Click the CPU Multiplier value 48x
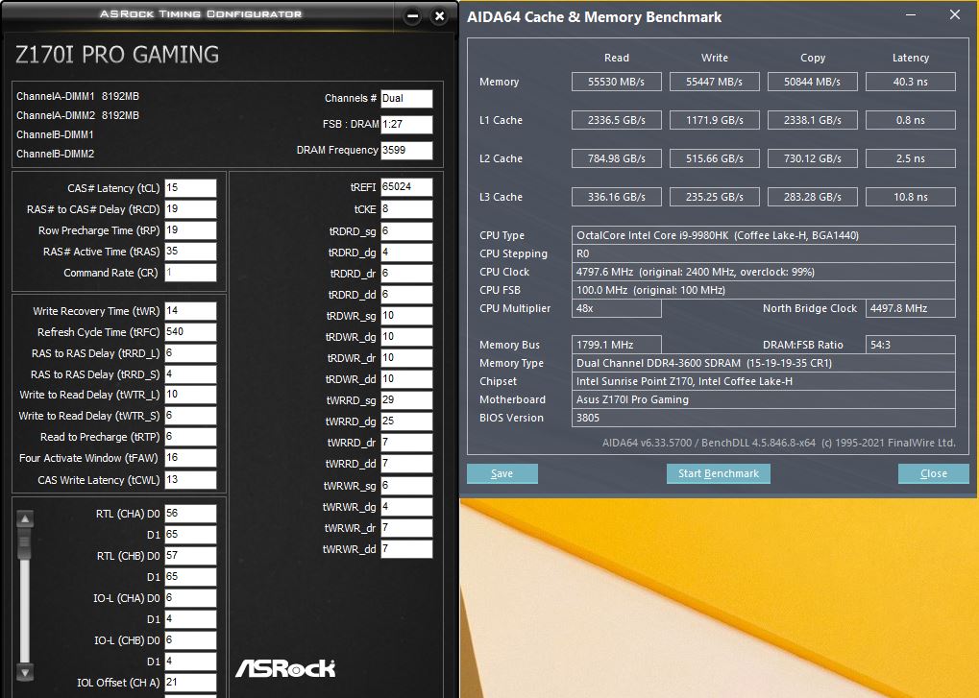This screenshot has height=698, width=979. pos(616,308)
